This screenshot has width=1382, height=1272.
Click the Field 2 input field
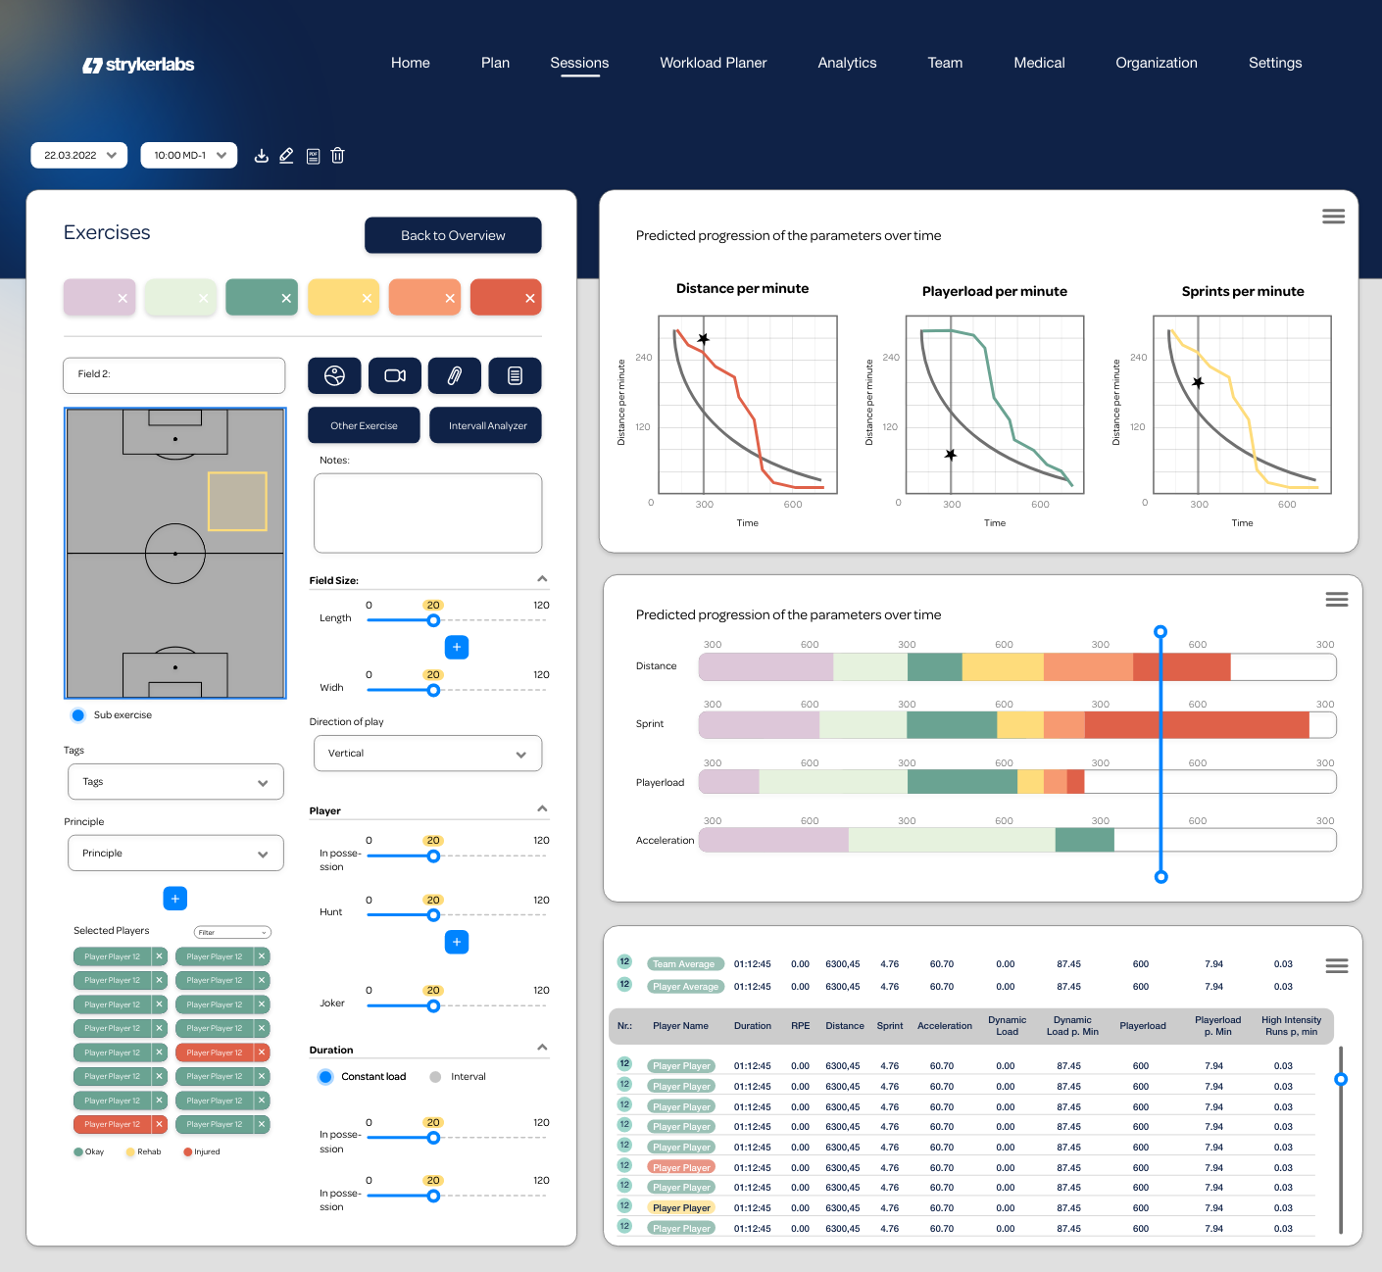pos(174,375)
